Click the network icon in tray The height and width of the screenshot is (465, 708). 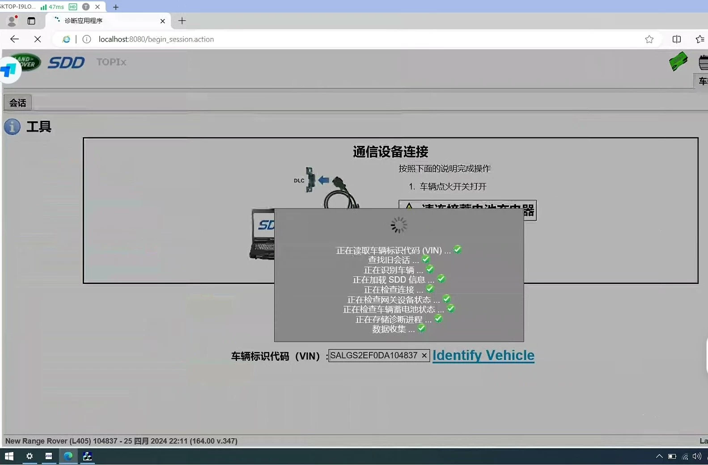click(x=685, y=457)
